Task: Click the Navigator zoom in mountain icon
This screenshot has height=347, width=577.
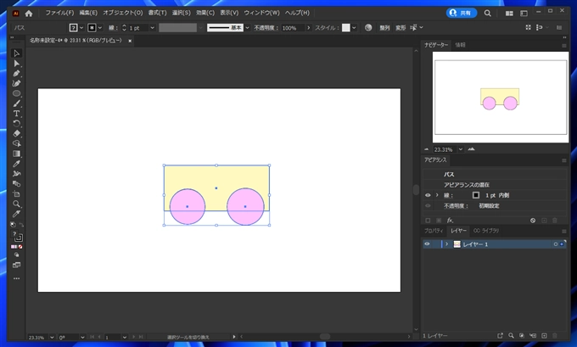Action: pyautogui.click(x=471, y=149)
